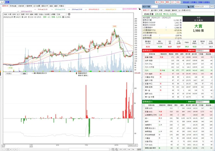Open 新聞 tab in right panel
Screen dimensions: 215x151
[x=161, y=10]
